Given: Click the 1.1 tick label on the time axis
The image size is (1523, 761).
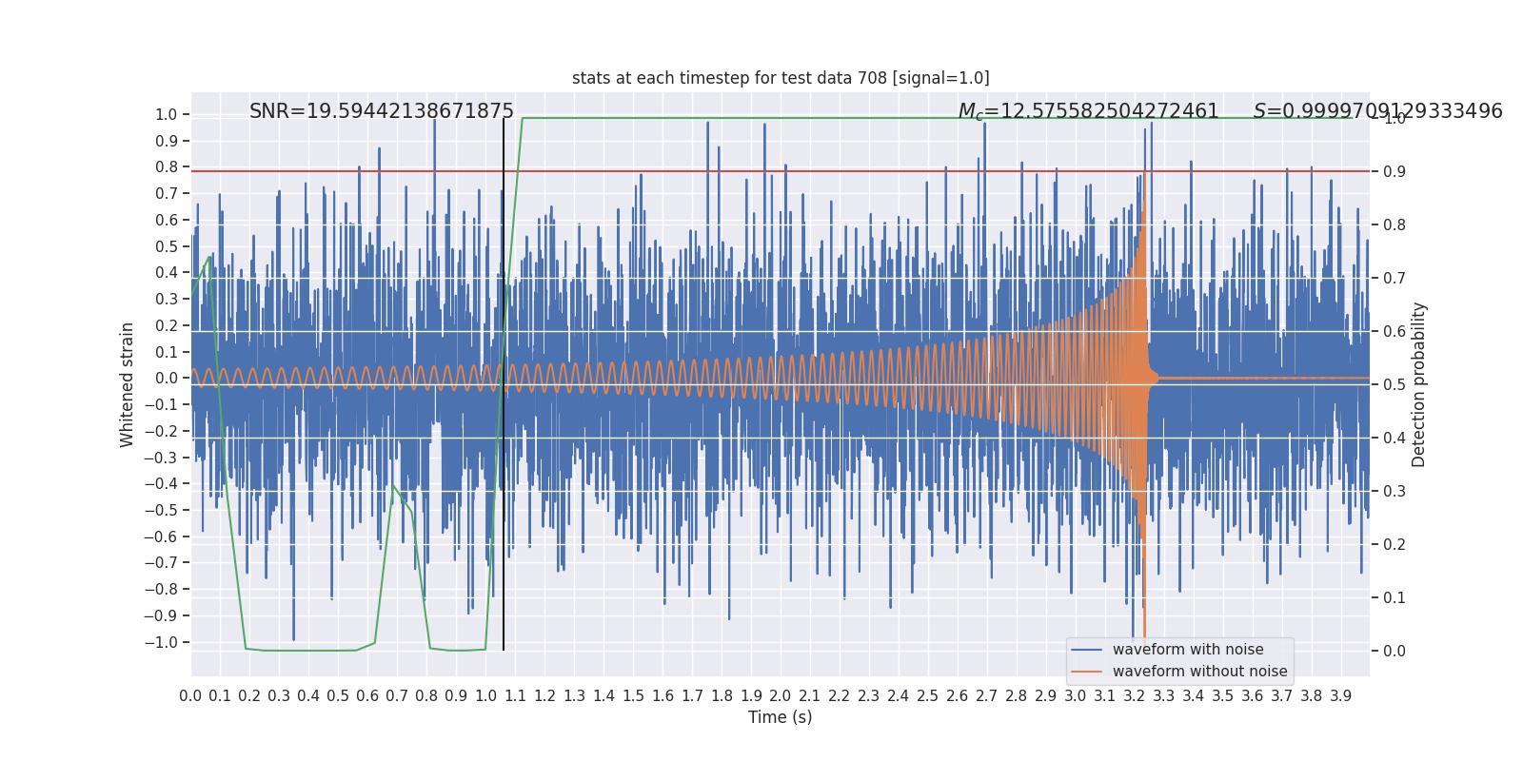Looking at the screenshot, I should click(x=515, y=696).
